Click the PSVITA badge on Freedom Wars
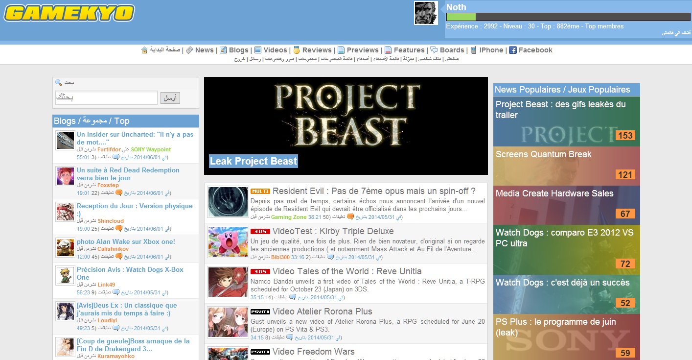Screen dimensions: 692x360 (x=260, y=352)
